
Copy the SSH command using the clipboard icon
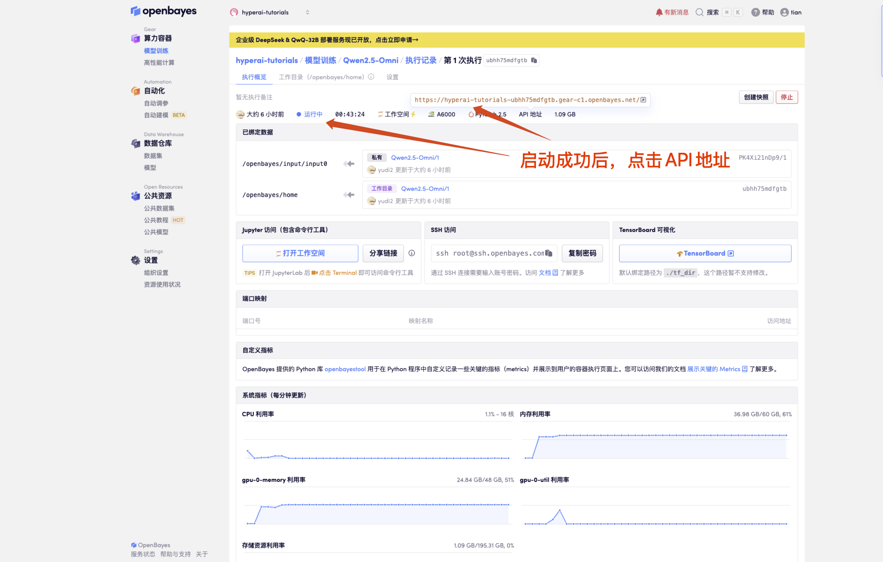coord(549,253)
